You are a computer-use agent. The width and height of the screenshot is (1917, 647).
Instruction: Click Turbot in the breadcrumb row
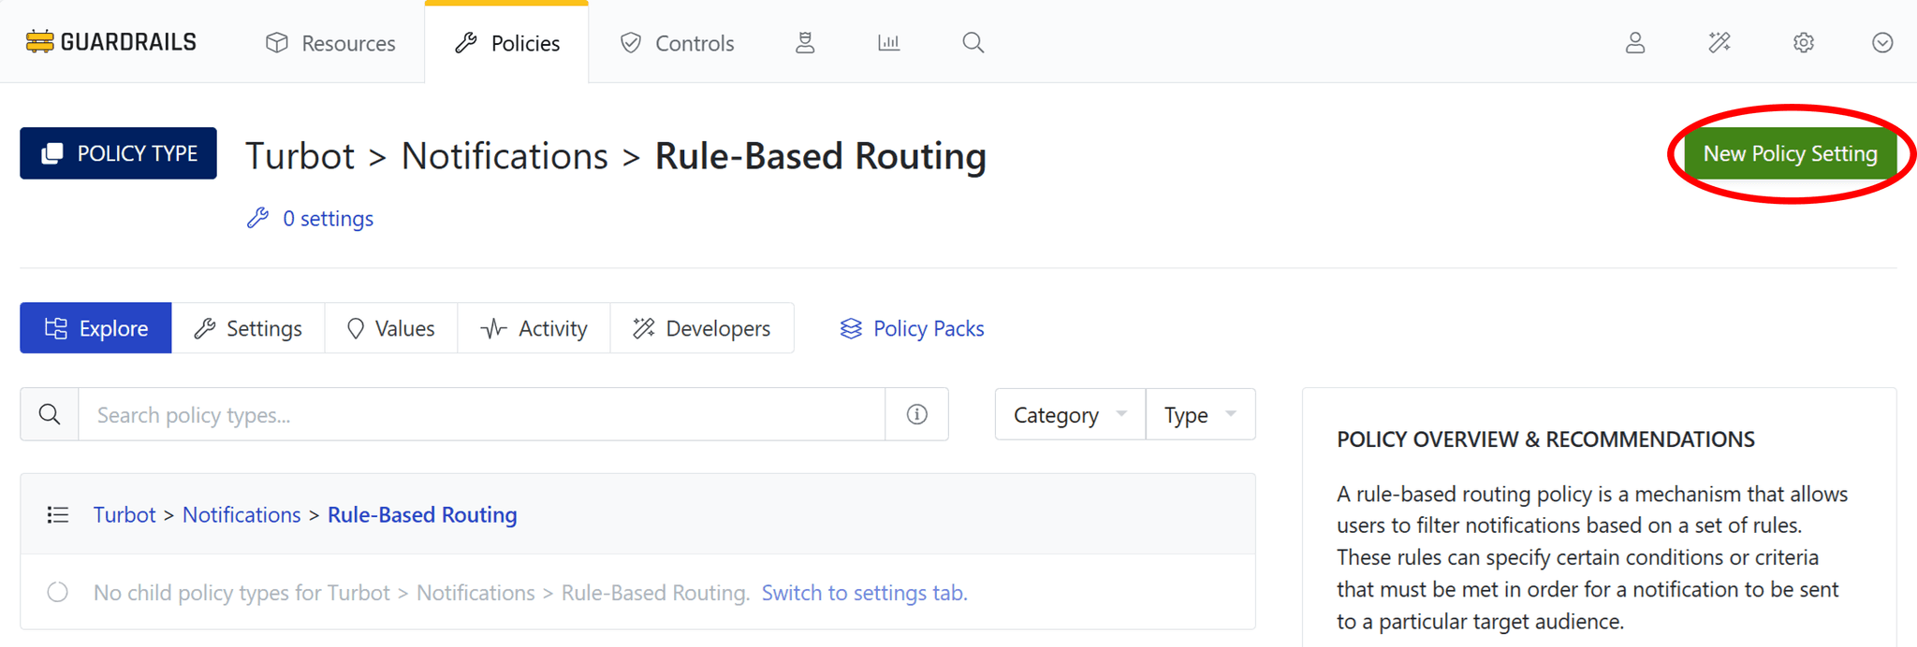tap(124, 514)
